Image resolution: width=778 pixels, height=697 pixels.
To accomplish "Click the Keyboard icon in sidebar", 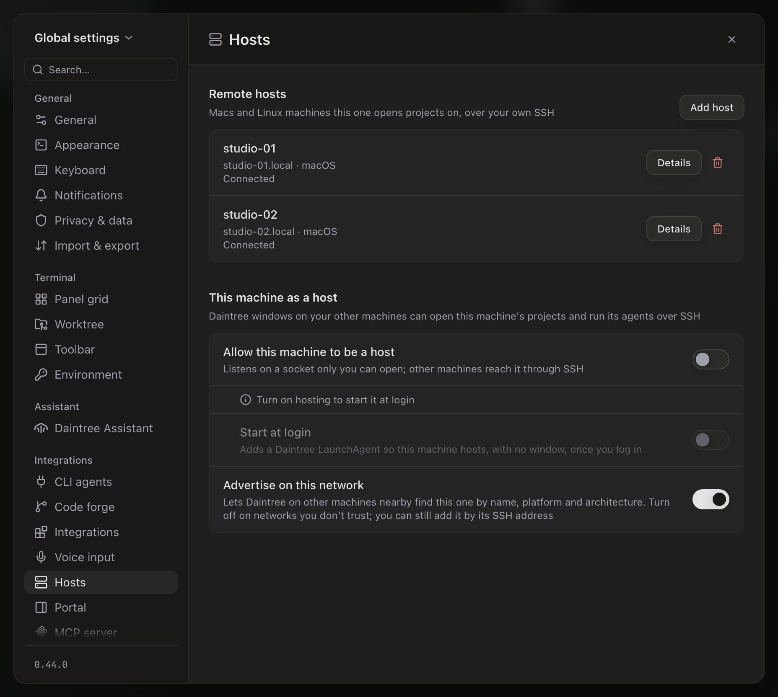I will pyautogui.click(x=41, y=170).
